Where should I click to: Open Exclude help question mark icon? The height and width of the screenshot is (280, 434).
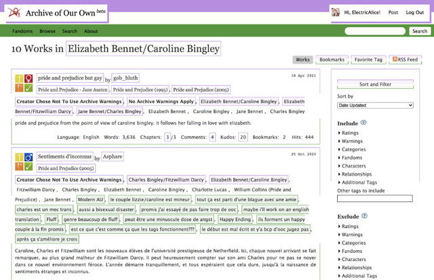365,216
